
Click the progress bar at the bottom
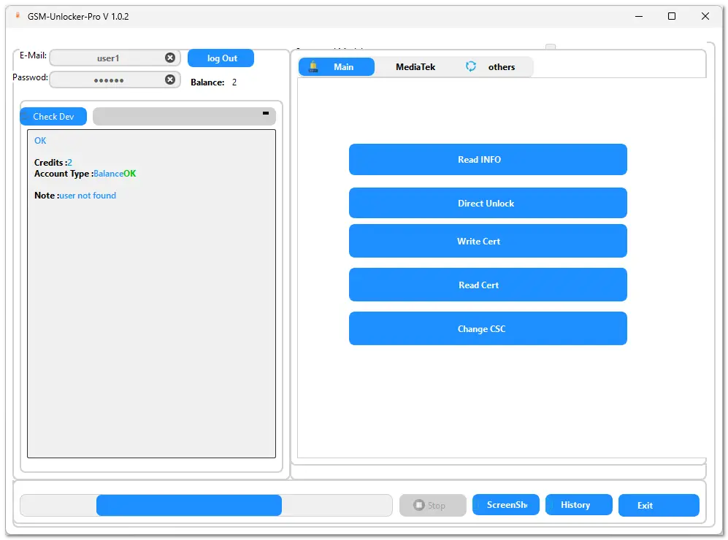(x=206, y=505)
